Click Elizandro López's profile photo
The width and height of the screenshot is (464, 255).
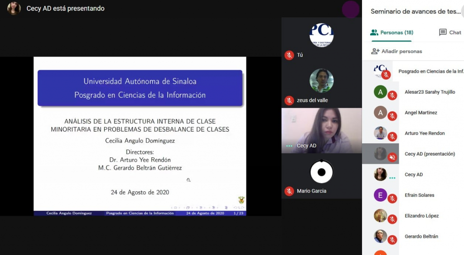point(380,216)
